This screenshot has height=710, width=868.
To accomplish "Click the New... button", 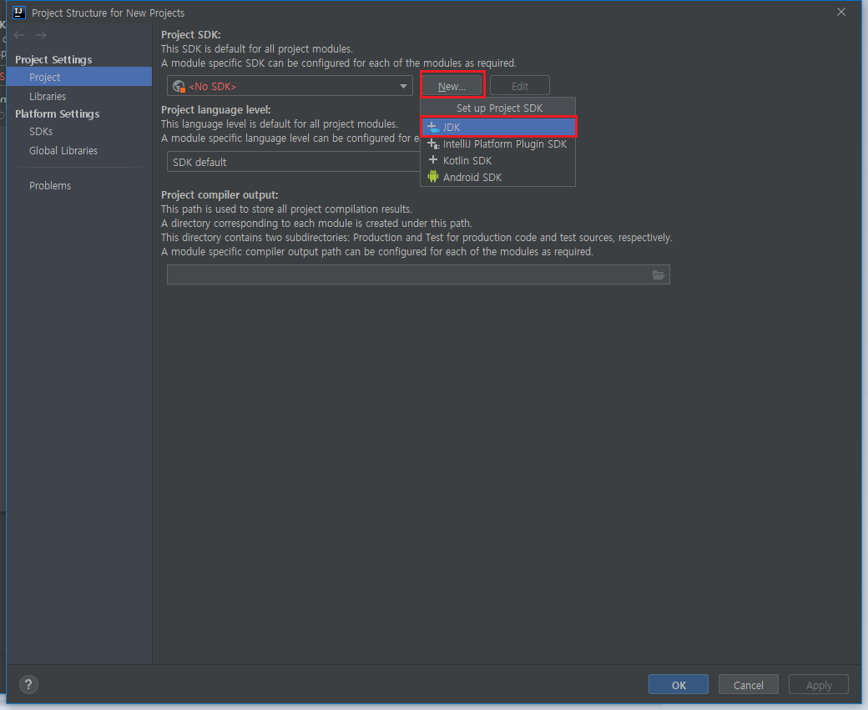I will [452, 86].
